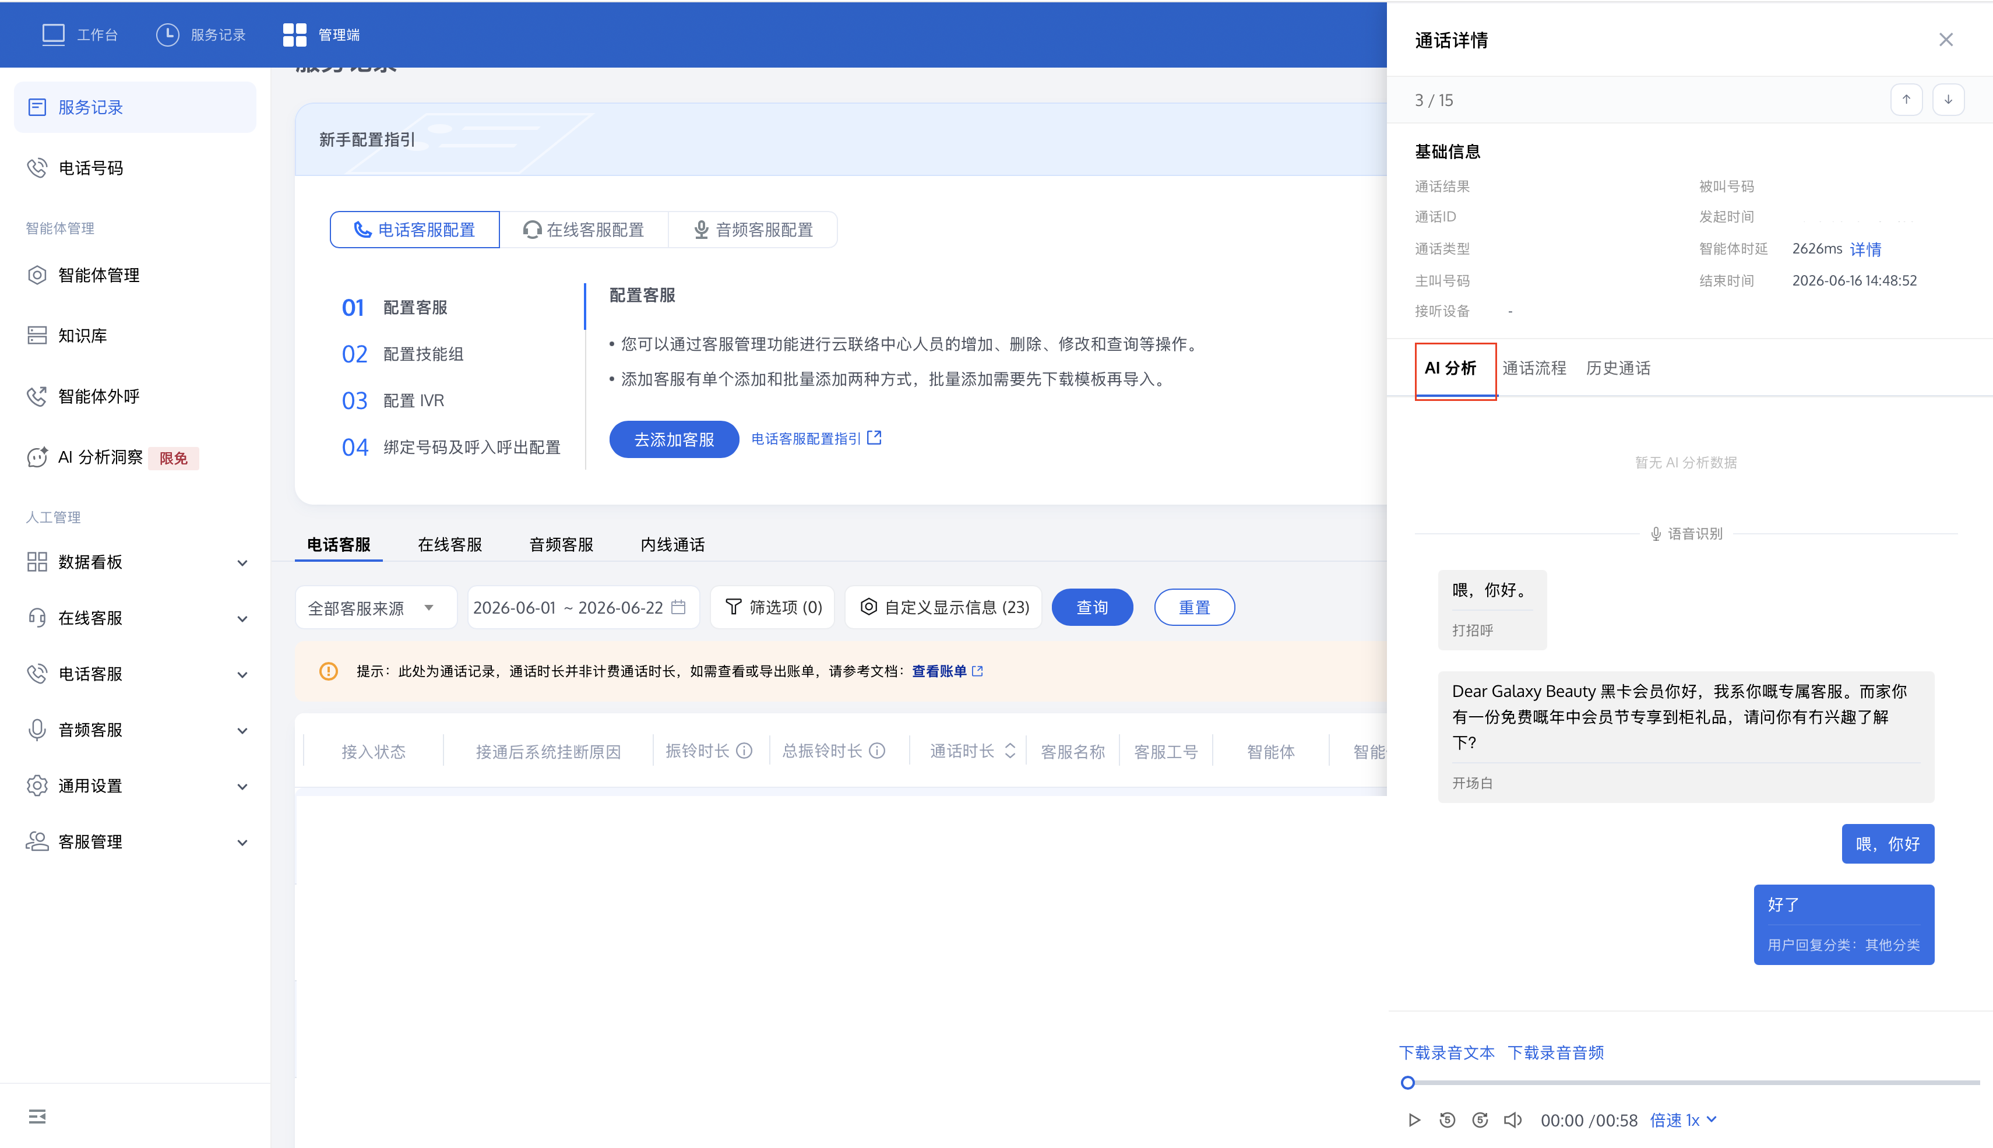The height and width of the screenshot is (1148, 1993).
Task: Click the 2026-06-01 ~ 2026-06-22 date range field
Action: pos(583,607)
